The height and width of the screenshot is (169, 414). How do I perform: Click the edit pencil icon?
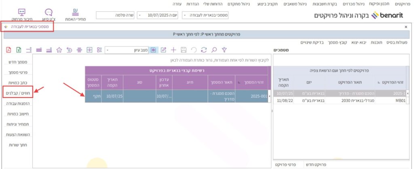(x=163, y=50)
